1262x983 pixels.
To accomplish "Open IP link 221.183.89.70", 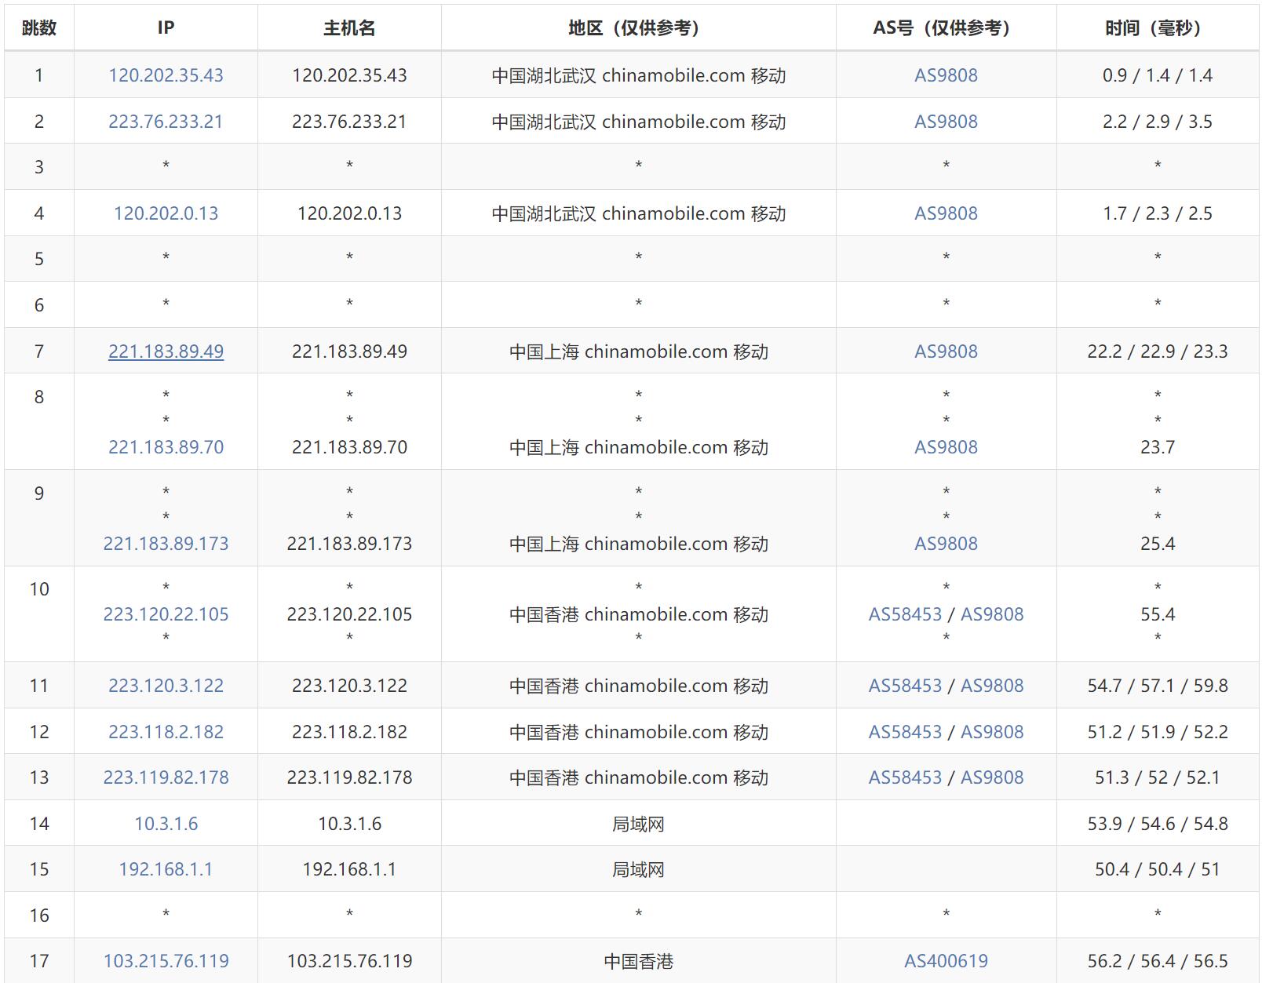I will coord(166,447).
